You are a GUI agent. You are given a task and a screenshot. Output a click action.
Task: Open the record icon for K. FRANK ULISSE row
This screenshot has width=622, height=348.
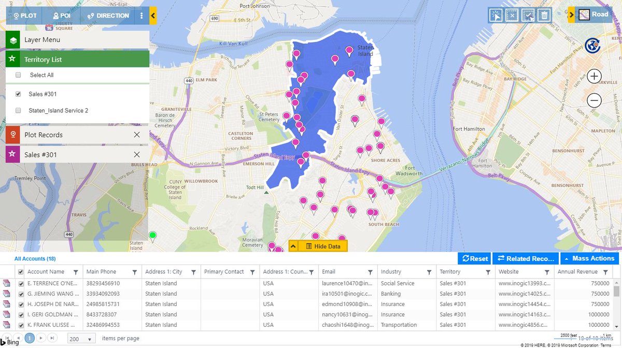(x=7, y=325)
